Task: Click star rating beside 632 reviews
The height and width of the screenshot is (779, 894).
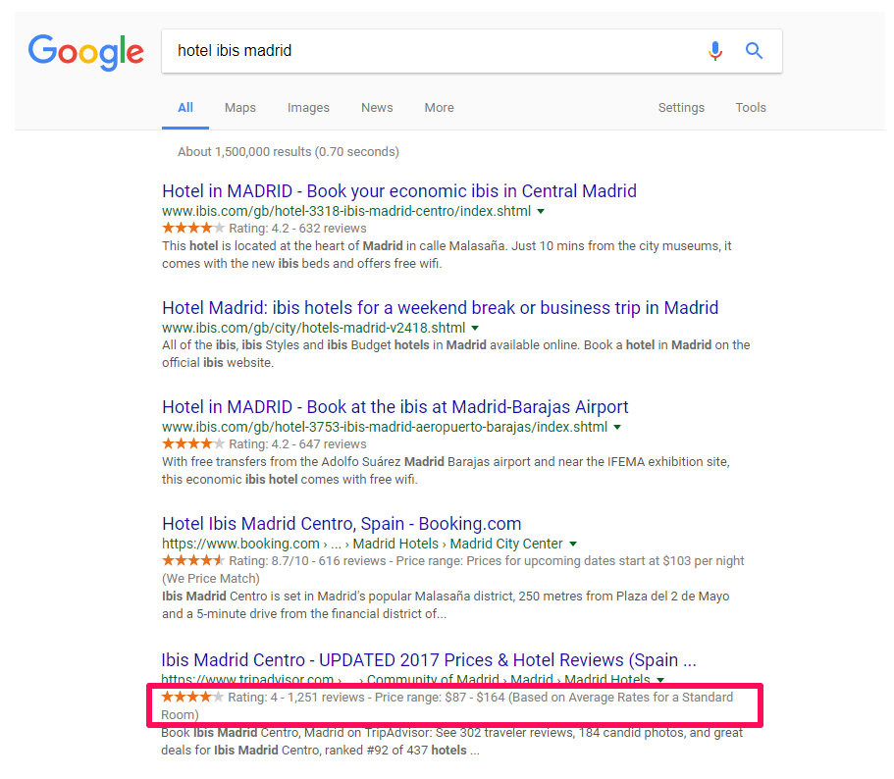Action: (193, 228)
